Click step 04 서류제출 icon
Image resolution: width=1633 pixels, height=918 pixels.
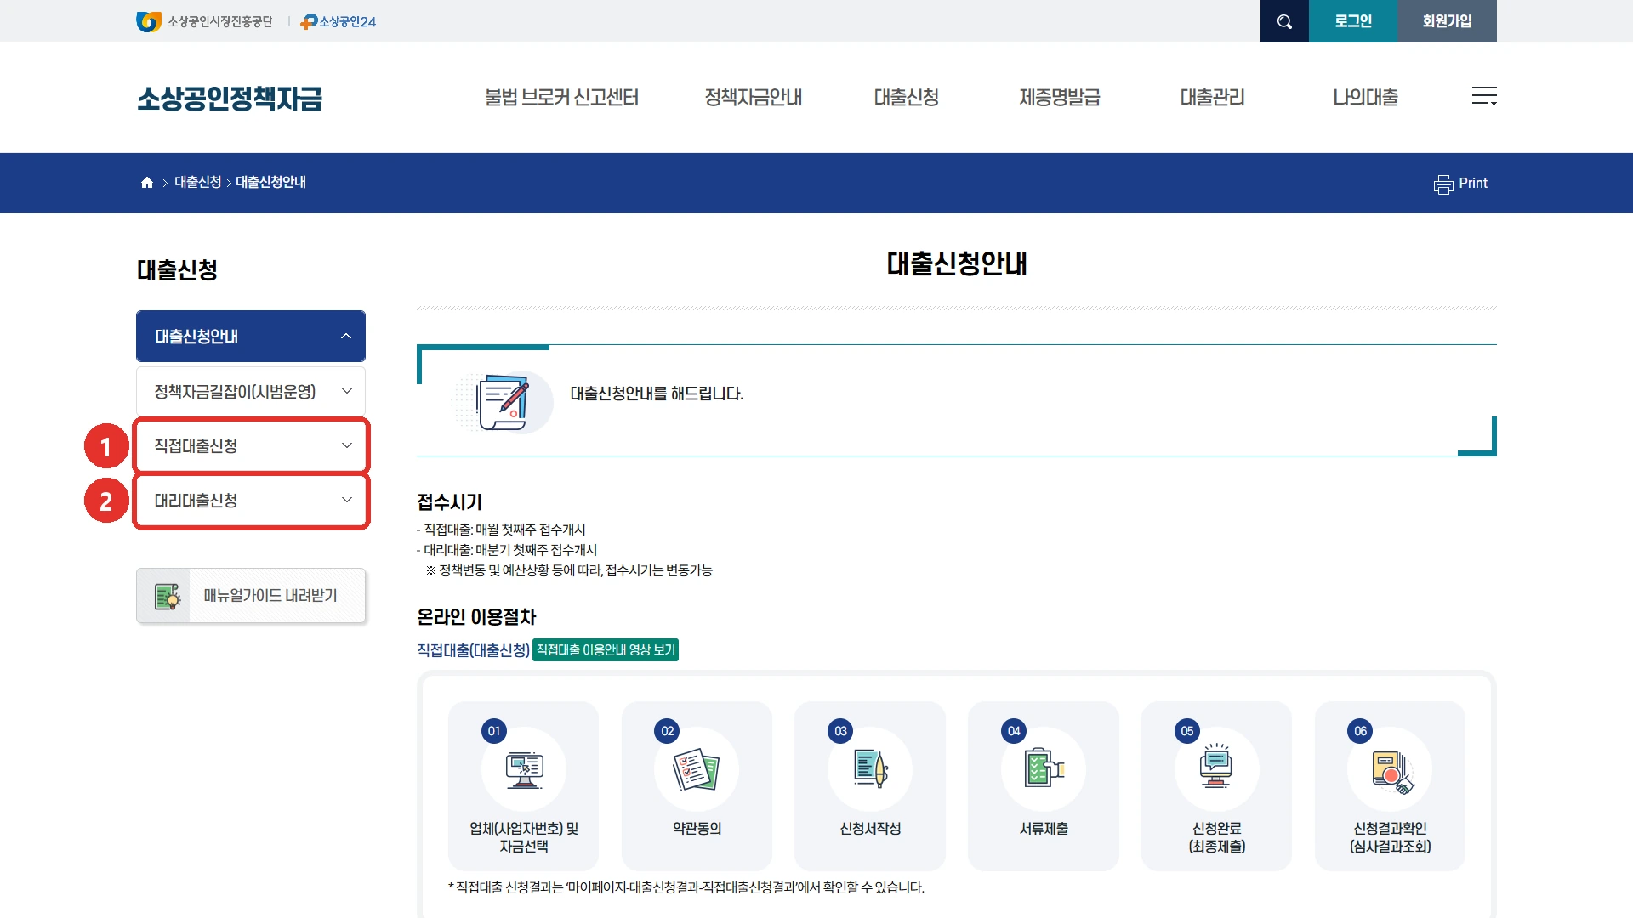(x=1044, y=769)
